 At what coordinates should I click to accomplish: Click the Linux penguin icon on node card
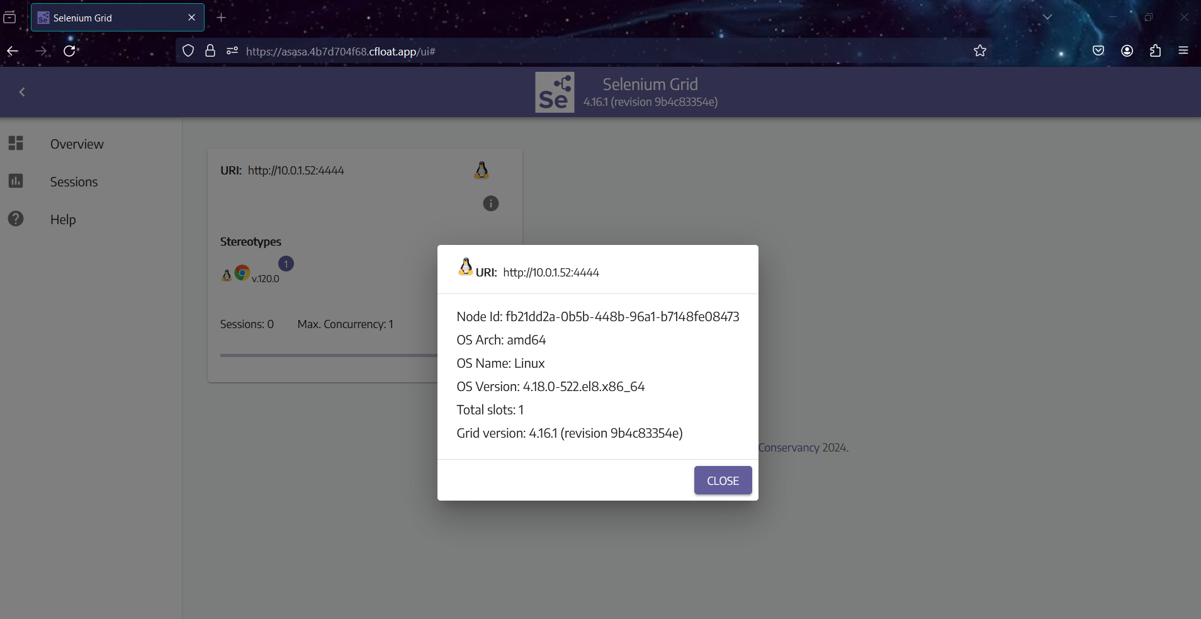coord(482,170)
